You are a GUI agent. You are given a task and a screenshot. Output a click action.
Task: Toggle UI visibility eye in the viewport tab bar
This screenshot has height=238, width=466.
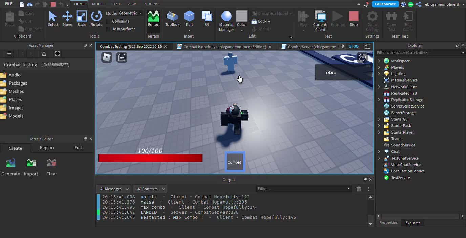coord(356,47)
